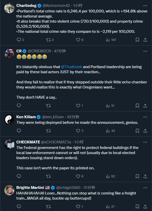The height and width of the screenshot is (211, 152).
Task: Open more options for Charliedog's tweet
Action: [x=145, y=6]
